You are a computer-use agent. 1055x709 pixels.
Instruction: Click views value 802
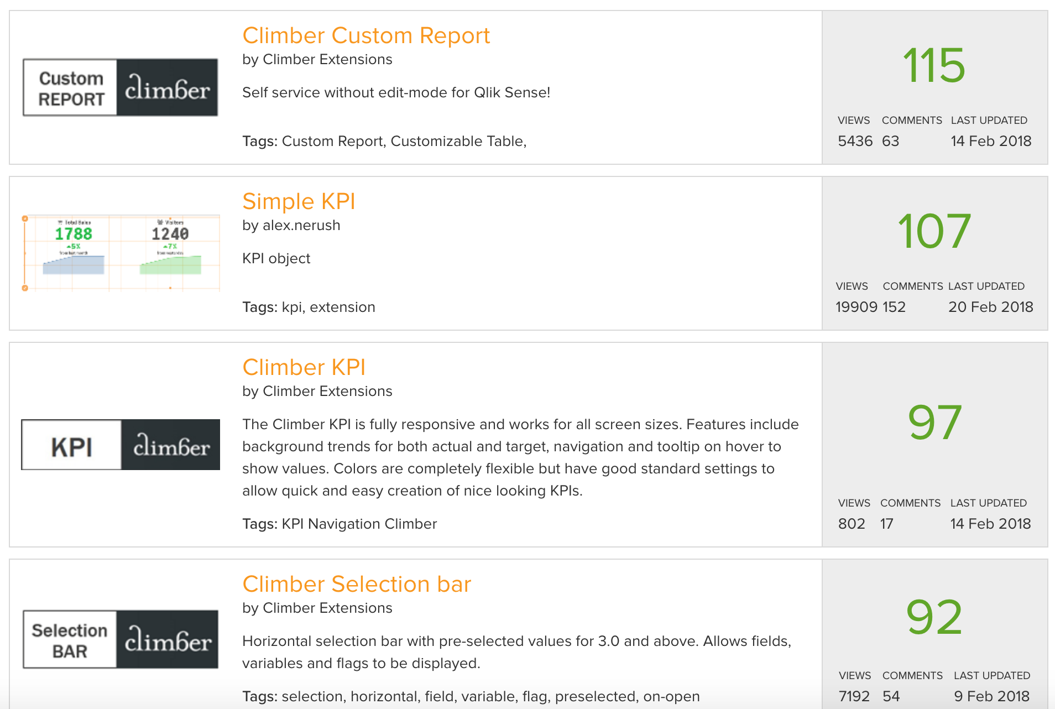point(852,524)
